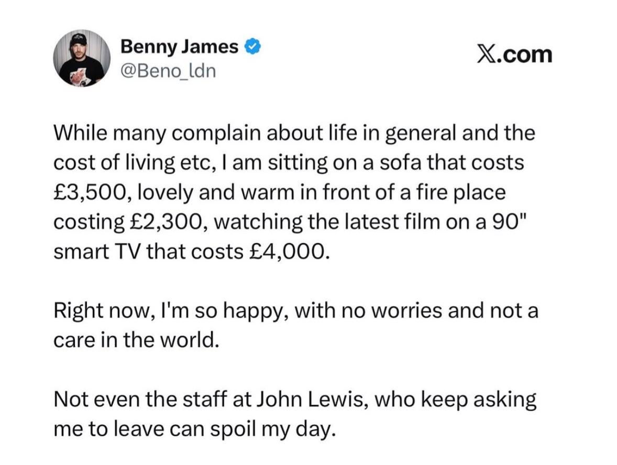
Task: Click the X logo in X.com
Action: [x=487, y=54]
